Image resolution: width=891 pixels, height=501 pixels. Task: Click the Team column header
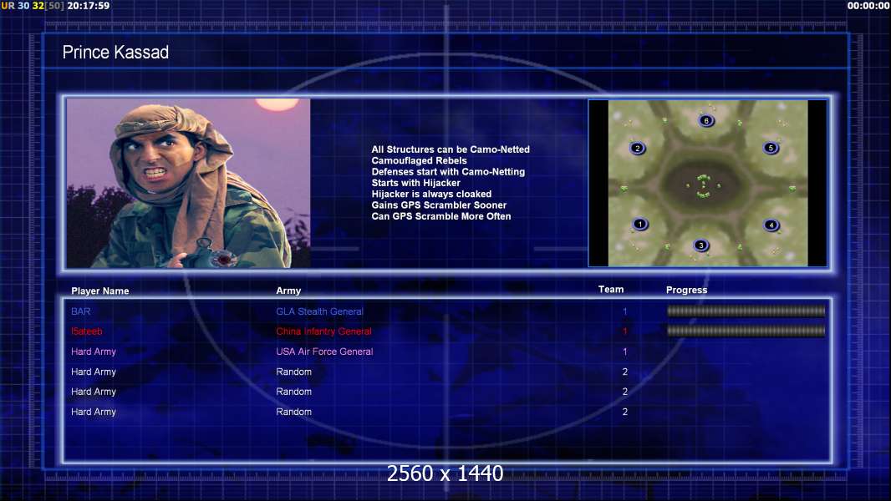611,290
